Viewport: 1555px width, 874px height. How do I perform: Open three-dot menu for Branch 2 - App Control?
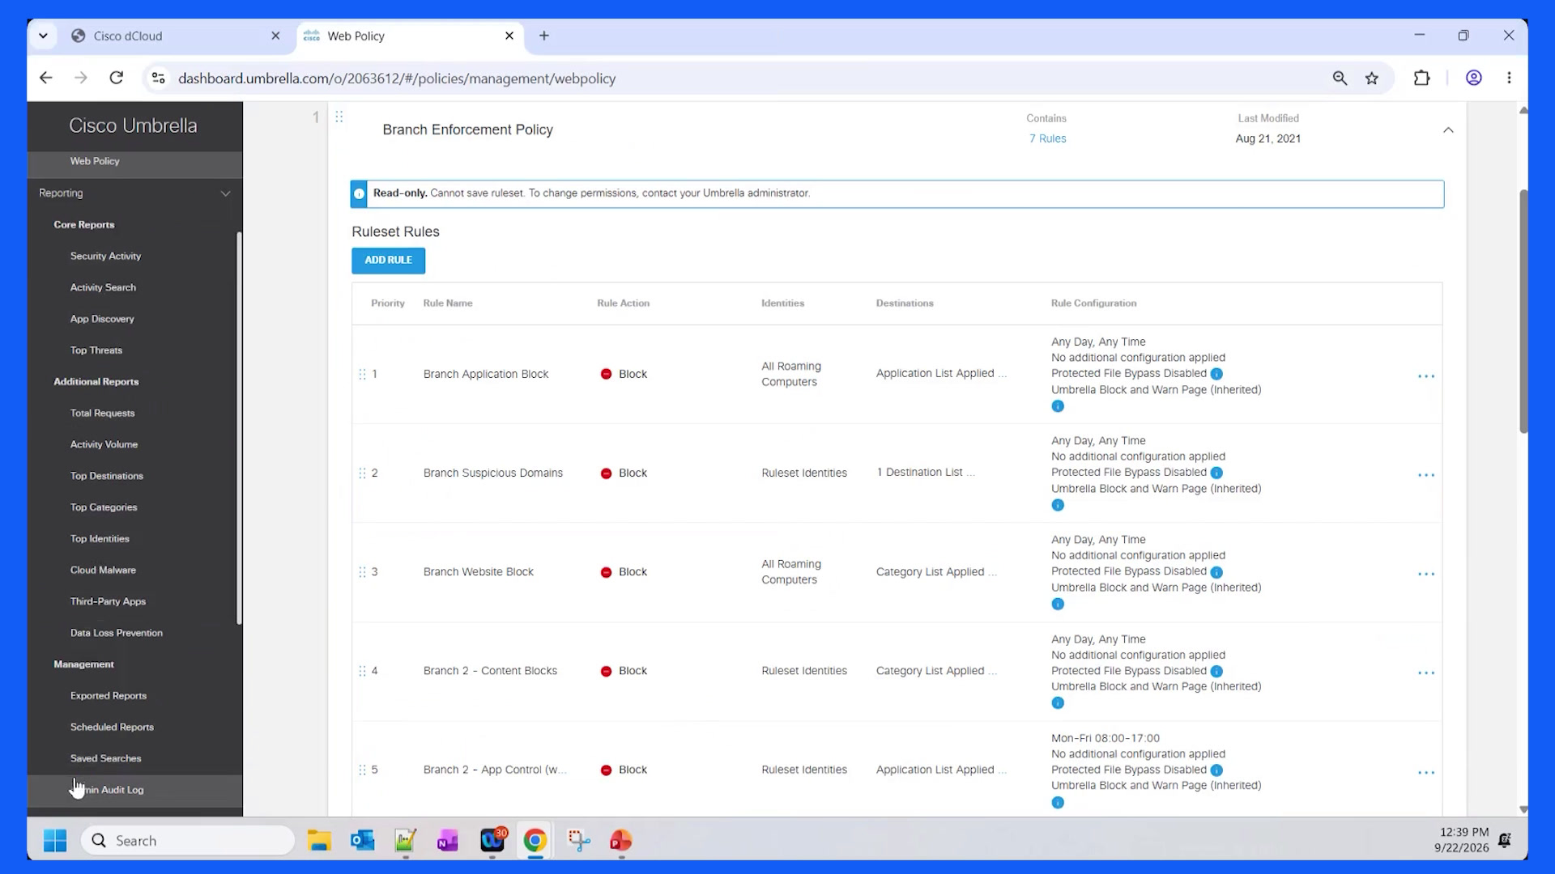tap(1426, 773)
